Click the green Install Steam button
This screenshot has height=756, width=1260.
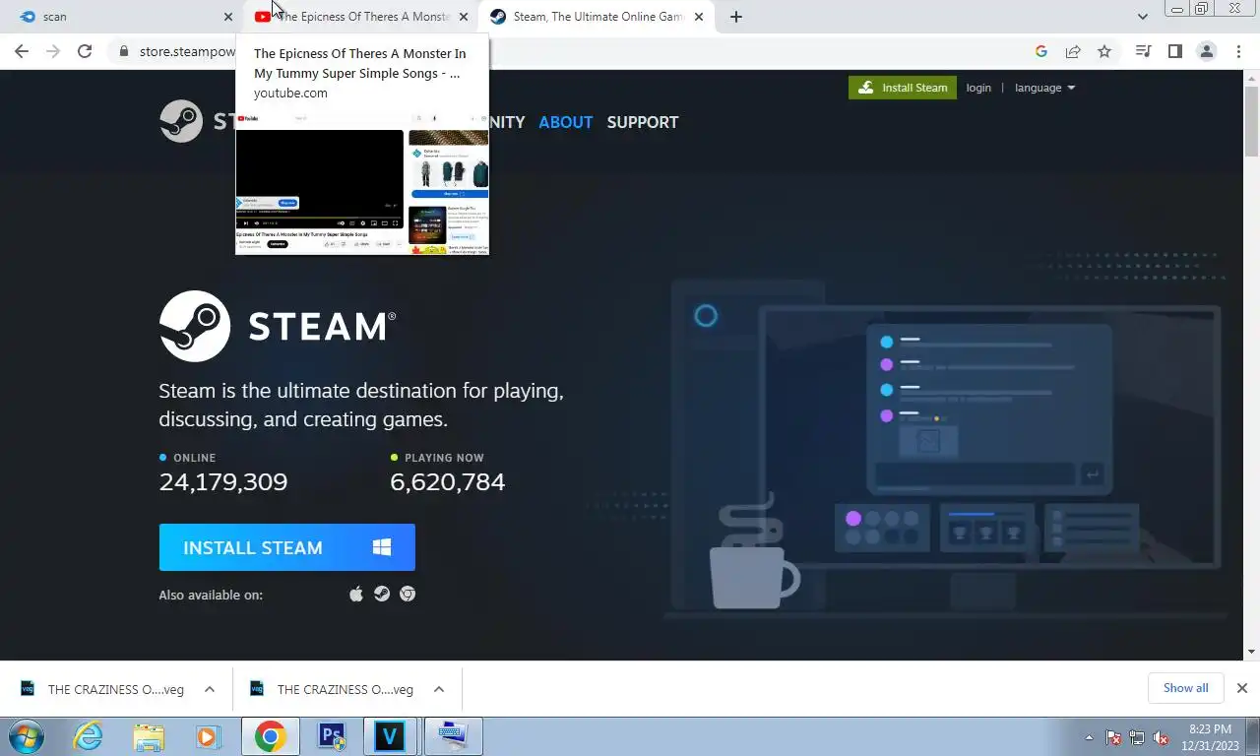click(x=903, y=88)
